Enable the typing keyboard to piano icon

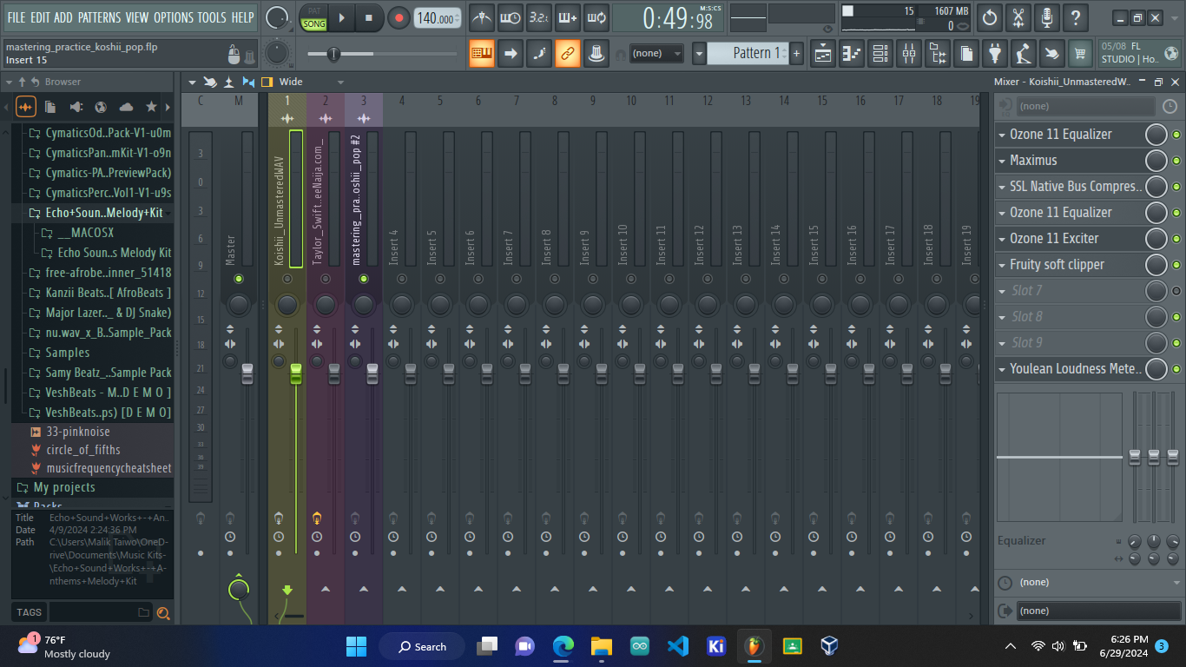[x=482, y=54]
